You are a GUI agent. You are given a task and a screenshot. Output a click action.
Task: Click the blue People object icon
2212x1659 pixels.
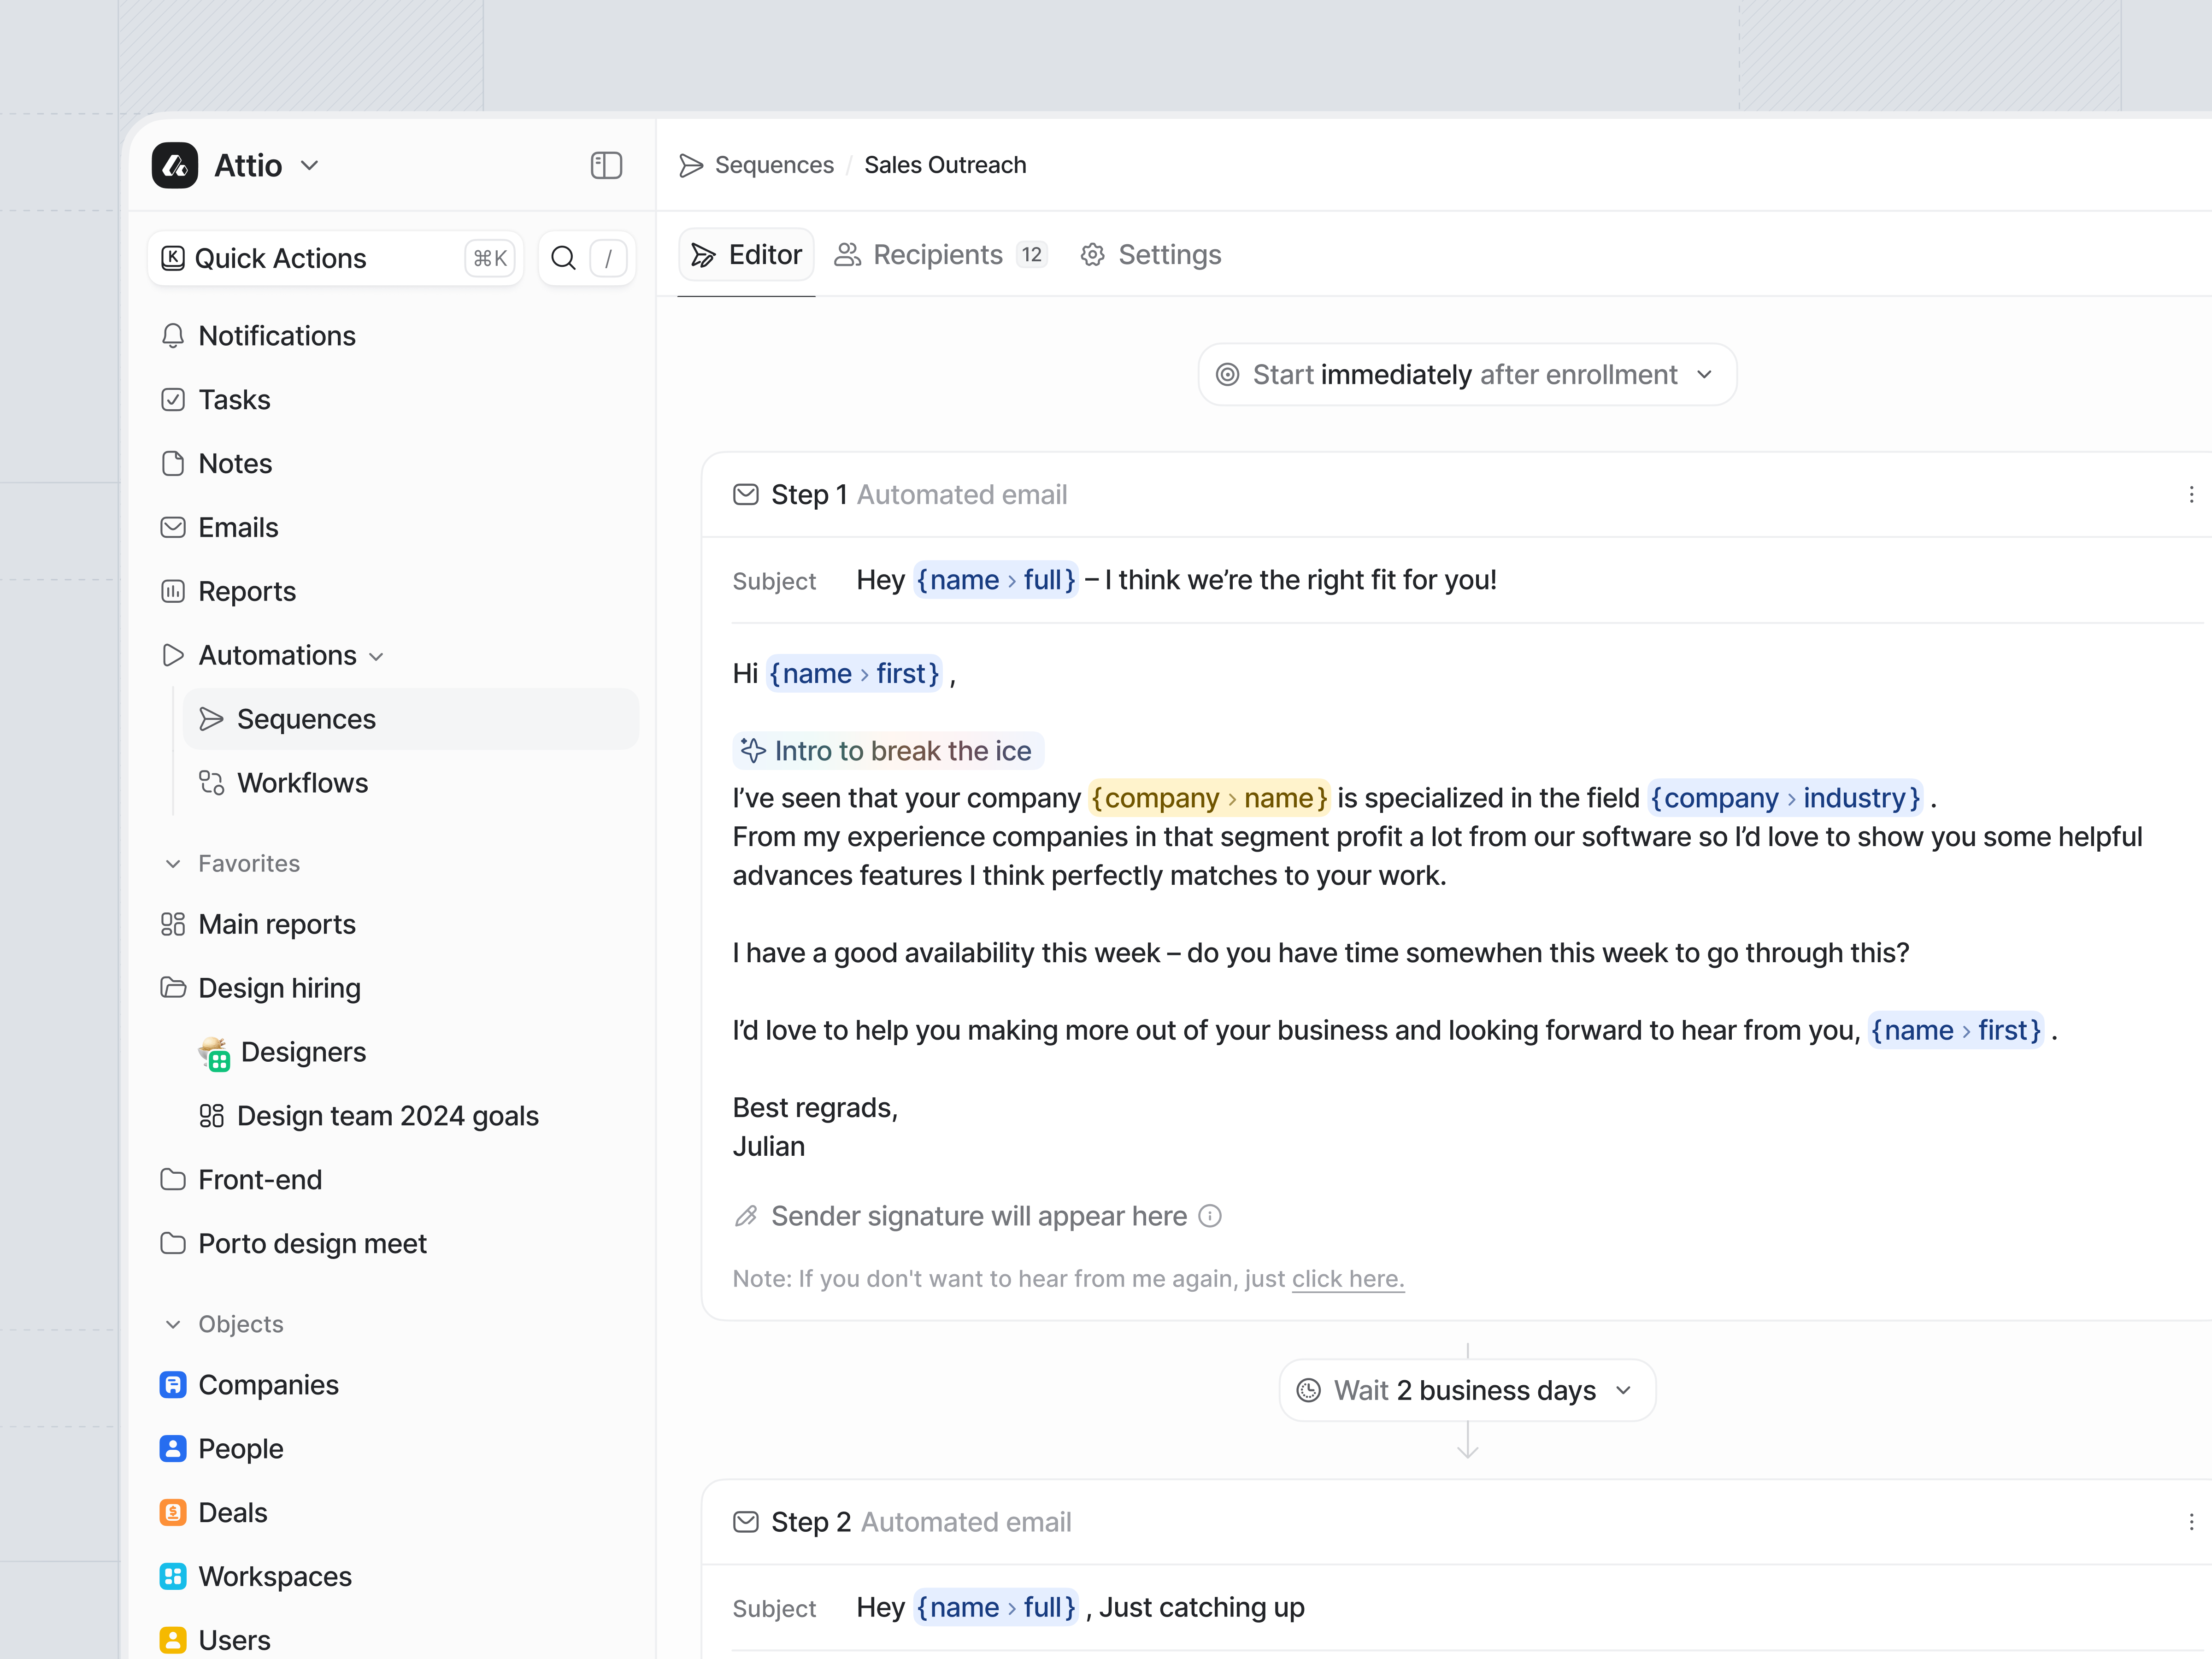tap(173, 1449)
